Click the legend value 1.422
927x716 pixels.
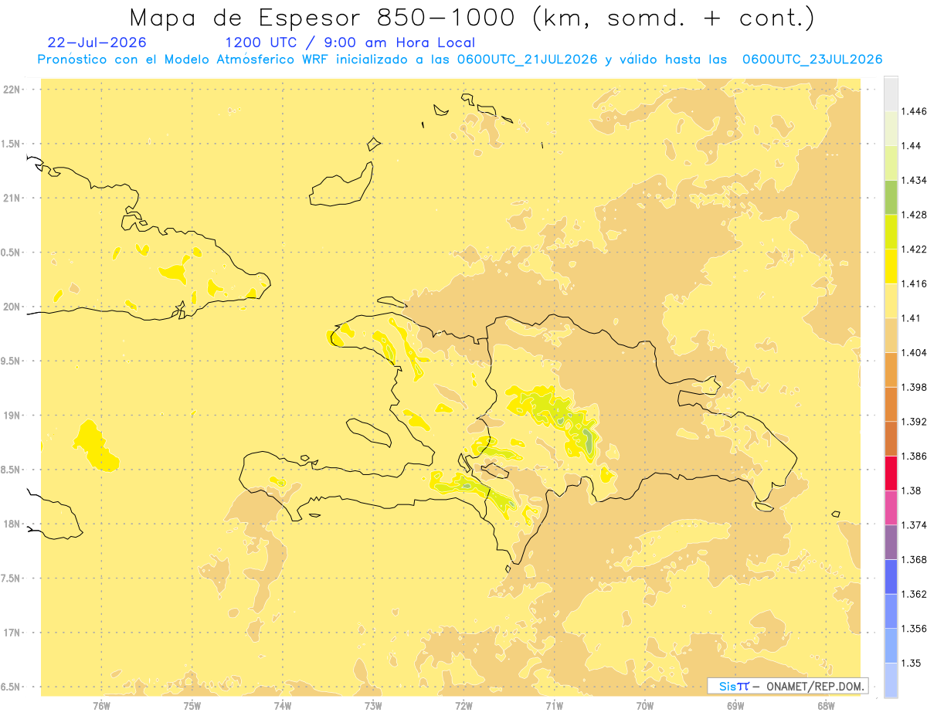[914, 249]
